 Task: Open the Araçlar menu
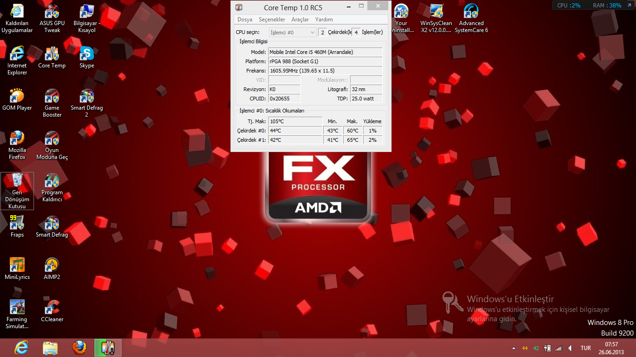tap(300, 20)
